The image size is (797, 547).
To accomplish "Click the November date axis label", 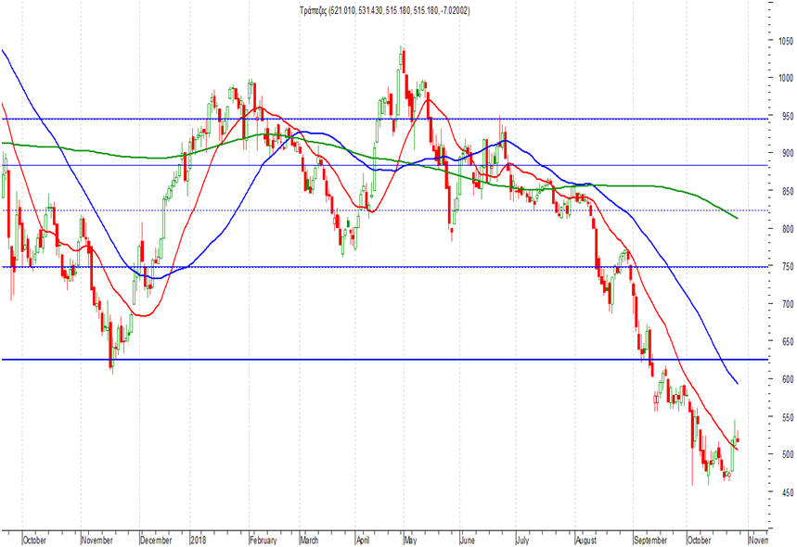I will coord(96,540).
